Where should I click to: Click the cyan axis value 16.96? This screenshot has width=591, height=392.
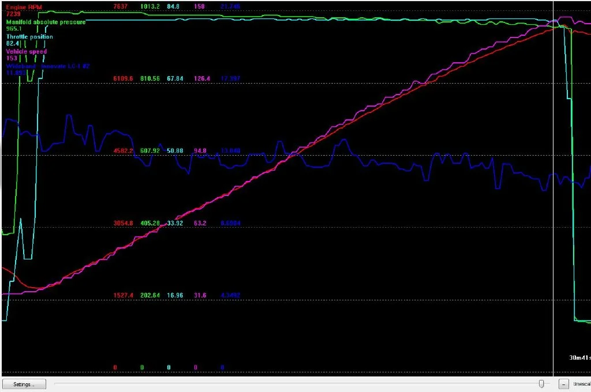click(175, 296)
